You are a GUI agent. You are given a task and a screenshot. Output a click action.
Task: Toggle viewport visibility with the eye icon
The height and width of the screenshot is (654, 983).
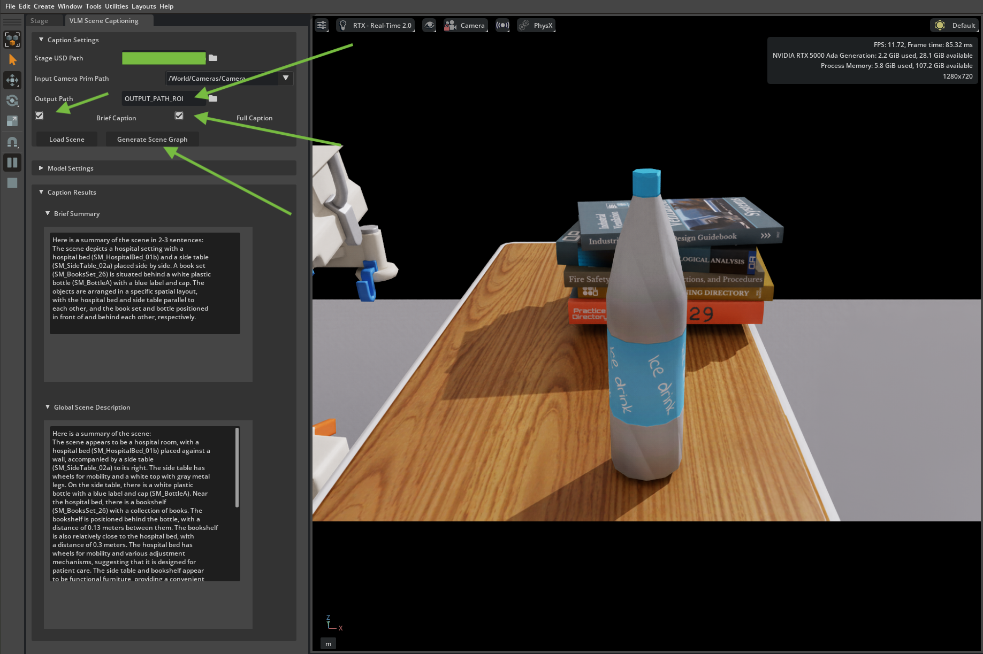pos(429,25)
